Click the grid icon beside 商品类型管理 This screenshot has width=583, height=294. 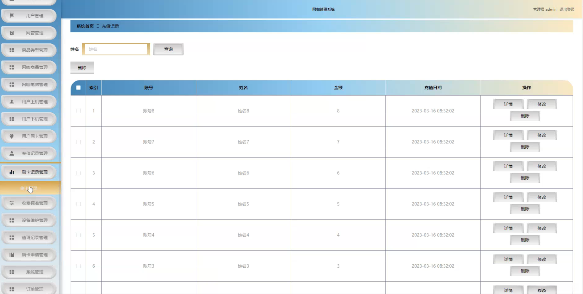point(12,50)
